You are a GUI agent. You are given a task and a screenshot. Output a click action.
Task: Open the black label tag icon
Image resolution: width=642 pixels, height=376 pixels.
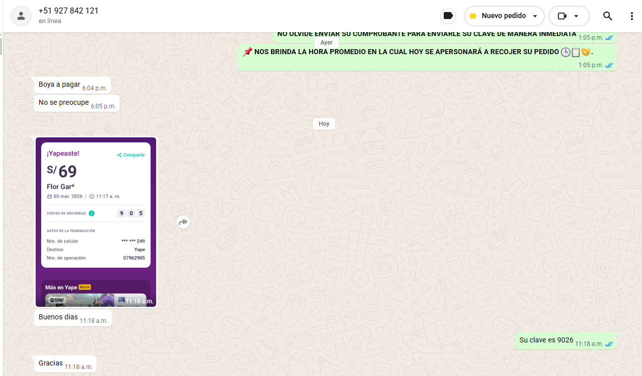click(x=448, y=16)
